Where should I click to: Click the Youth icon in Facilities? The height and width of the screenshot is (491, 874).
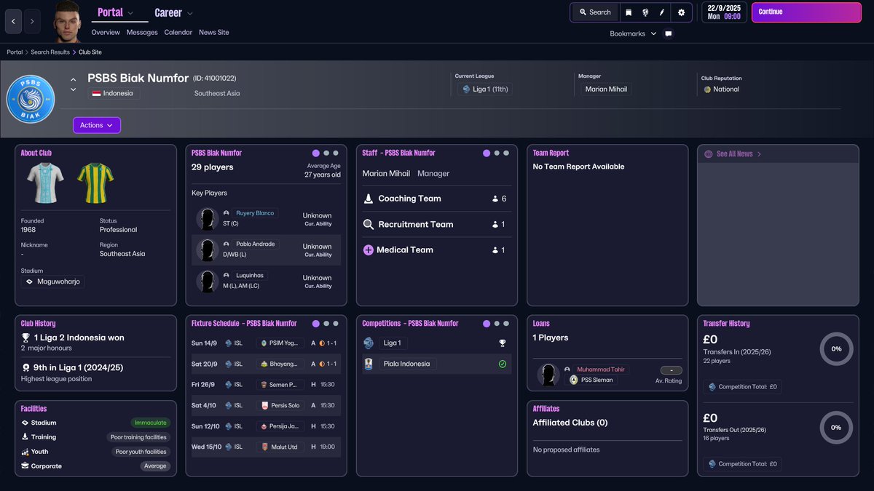[25, 452]
